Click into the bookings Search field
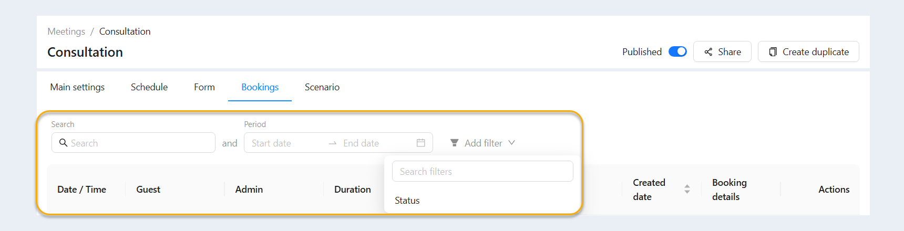This screenshot has height=231, width=904. pyautogui.click(x=133, y=143)
